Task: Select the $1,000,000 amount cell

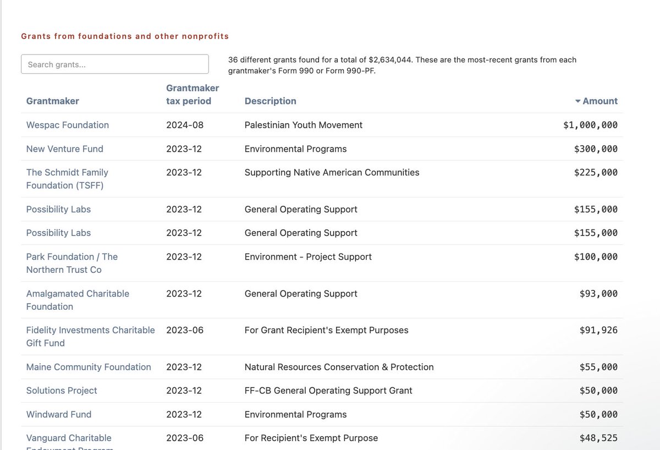Action: point(590,125)
